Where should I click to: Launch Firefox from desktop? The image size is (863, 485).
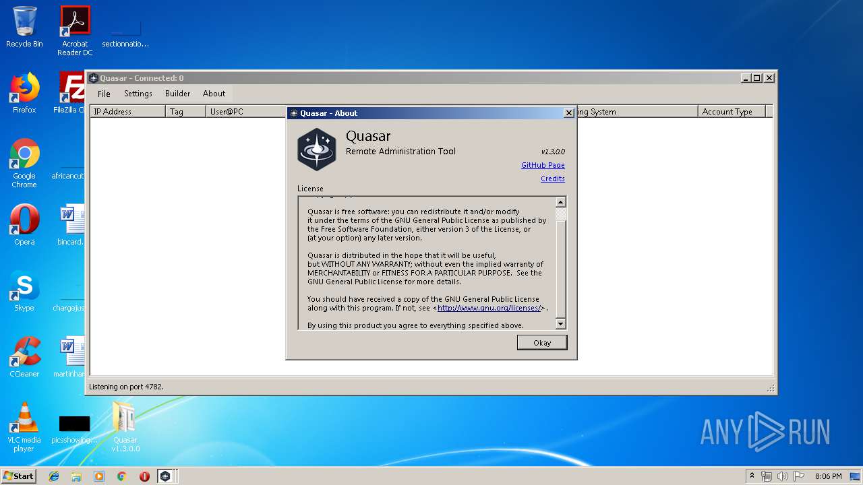click(24, 93)
